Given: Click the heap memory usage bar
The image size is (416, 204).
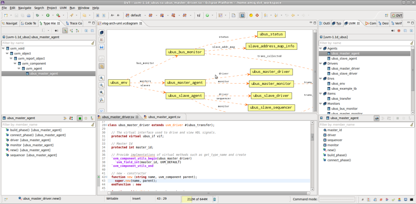Looking at the screenshot, I should point(195,199).
